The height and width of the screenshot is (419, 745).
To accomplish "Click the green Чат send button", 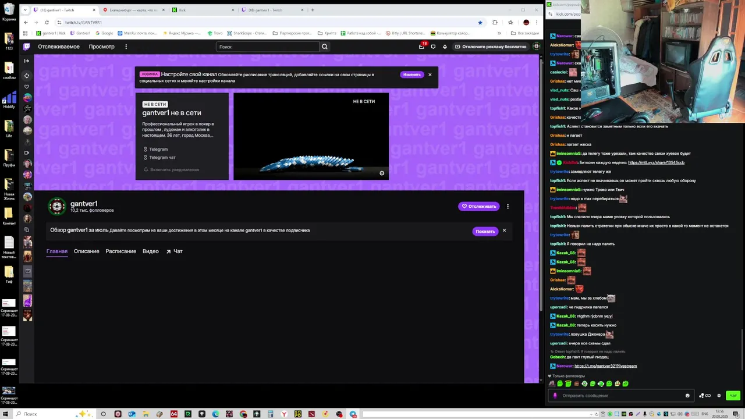I will pos(733,396).
